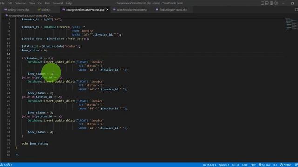Click PHP icon on findSellingsProcess tab
298x167 pixels.
click(157, 9)
